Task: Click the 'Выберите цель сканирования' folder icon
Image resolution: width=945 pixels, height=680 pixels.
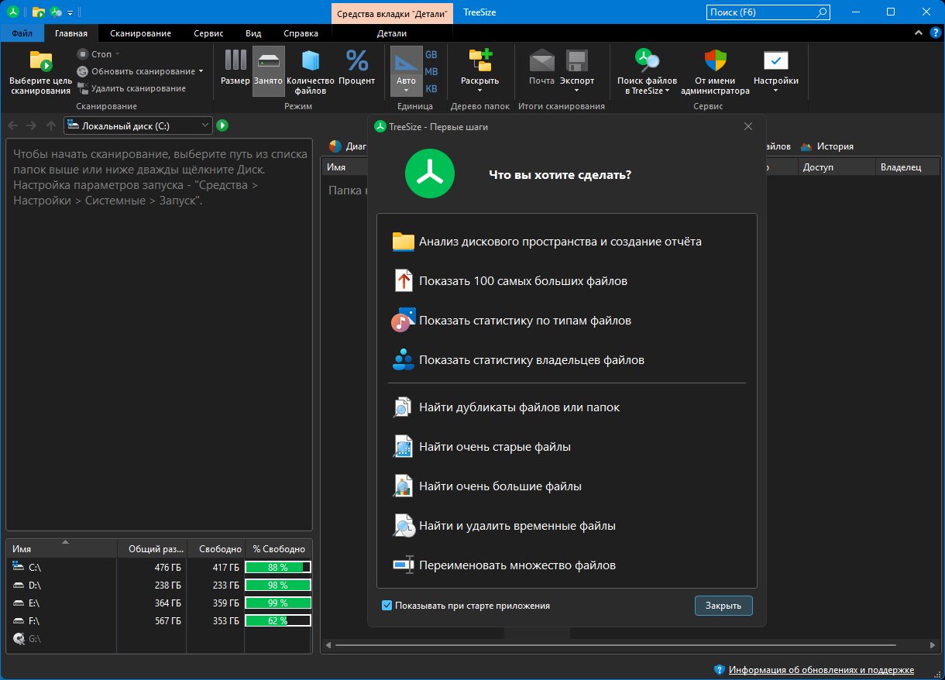Action: pyautogui.click(x=40, y=61)
